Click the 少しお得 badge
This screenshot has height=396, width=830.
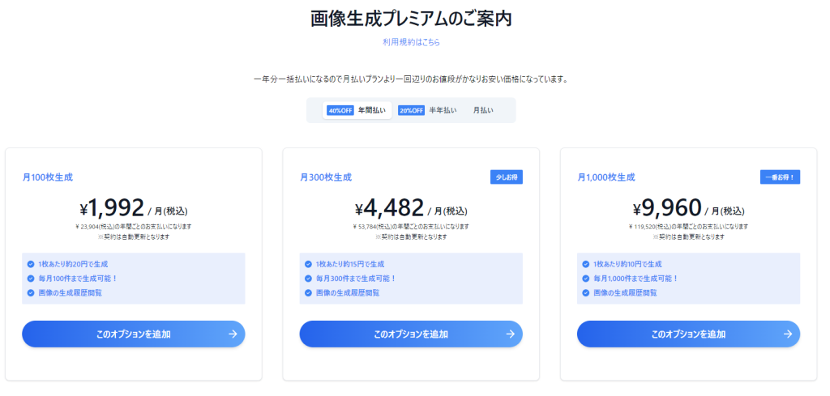point(507,177)
